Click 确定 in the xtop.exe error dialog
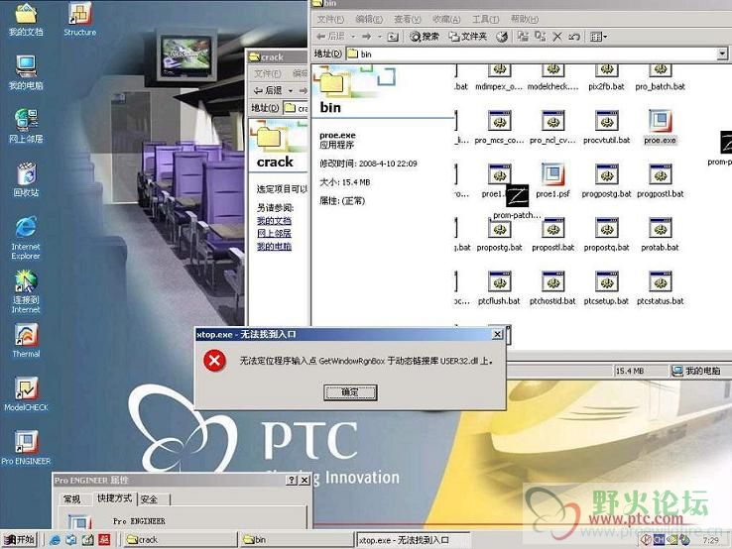This screenshot has height=549, width=732. (x=350, y=392)
